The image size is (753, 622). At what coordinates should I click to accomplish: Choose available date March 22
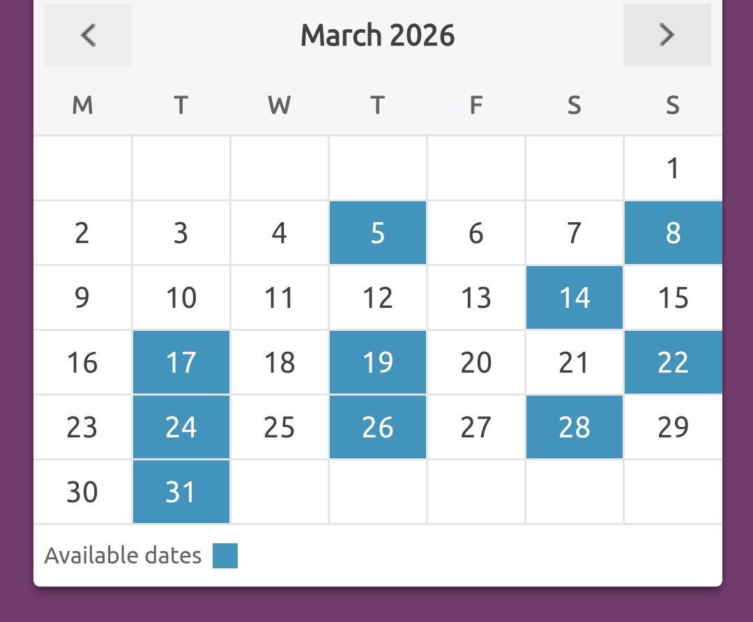(673, 363)
